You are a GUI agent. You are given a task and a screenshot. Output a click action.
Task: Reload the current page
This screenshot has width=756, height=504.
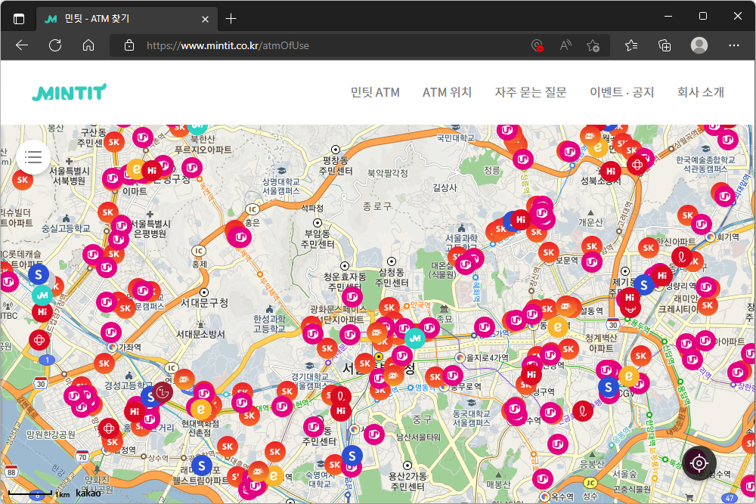click(55, 45)
